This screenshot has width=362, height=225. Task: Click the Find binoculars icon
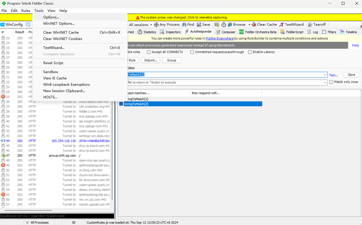pyautogui.click(x=184, y=24)
